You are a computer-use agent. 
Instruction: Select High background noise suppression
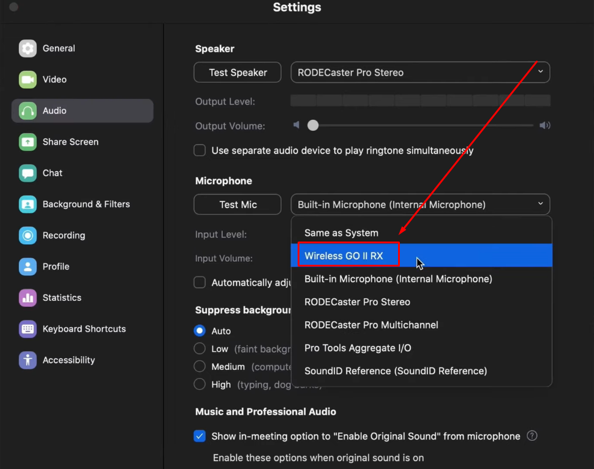[200, 384]
